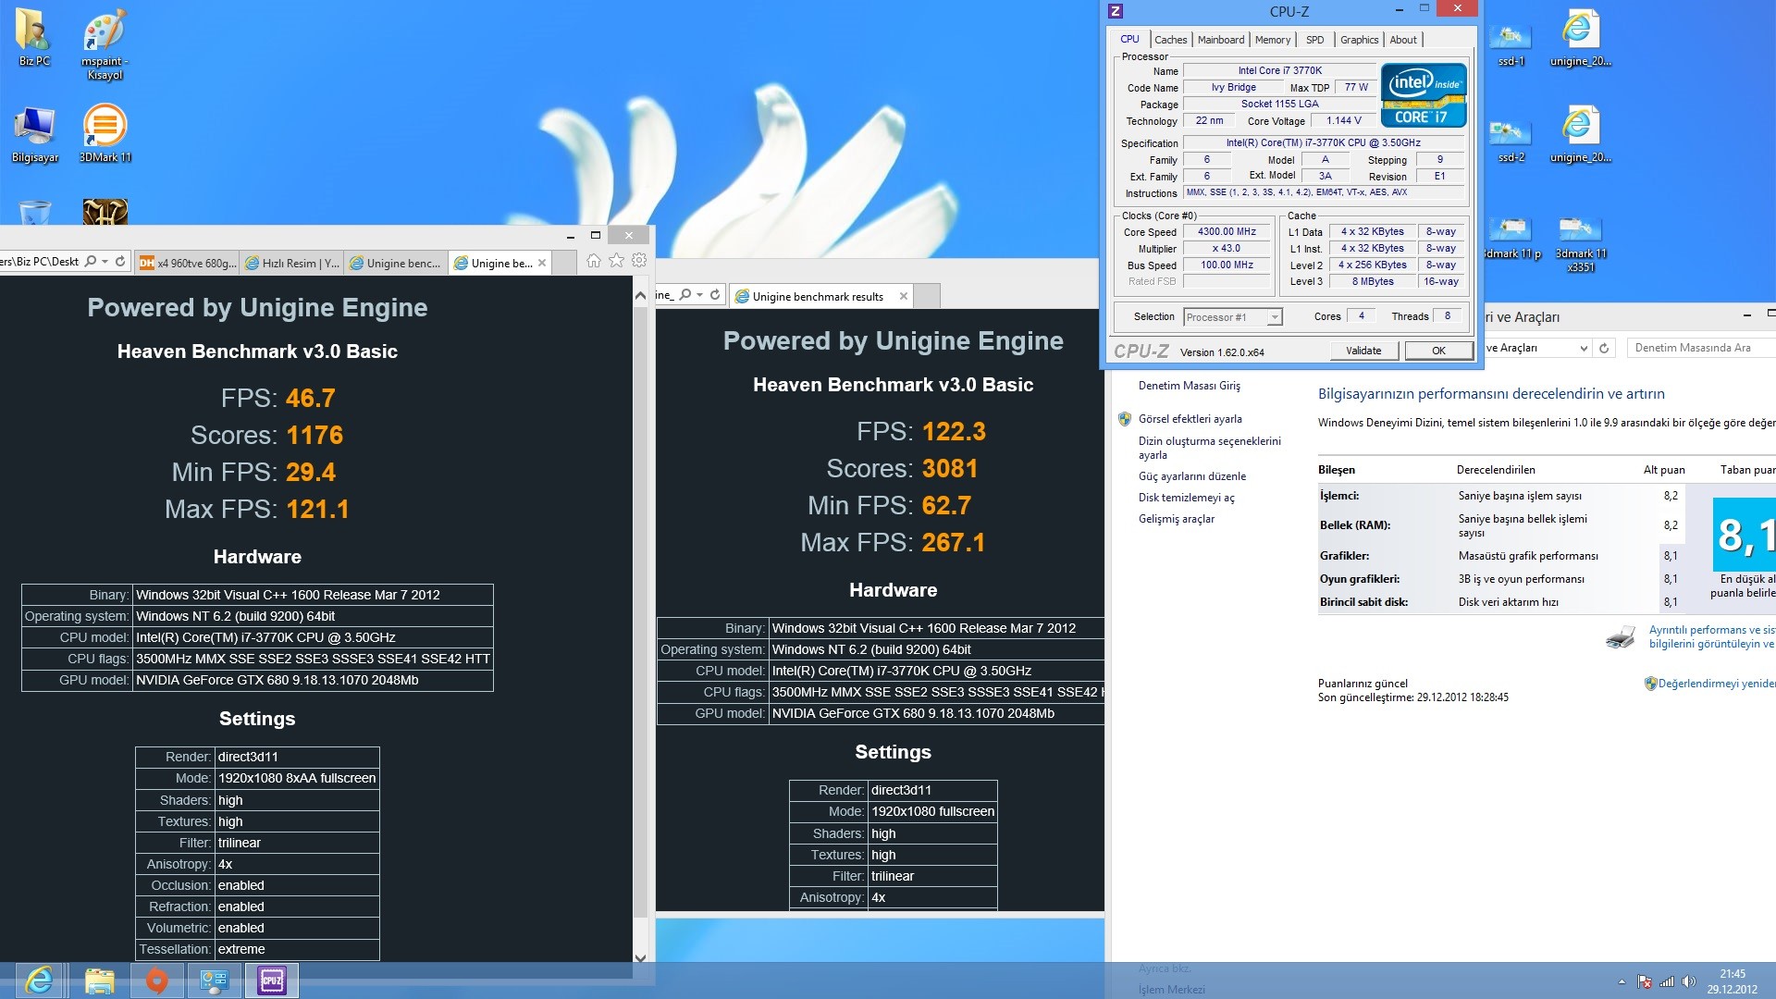Switch to the Memory tab in CPU-Z
The image size is (1776, 999).
[1273, 40]
